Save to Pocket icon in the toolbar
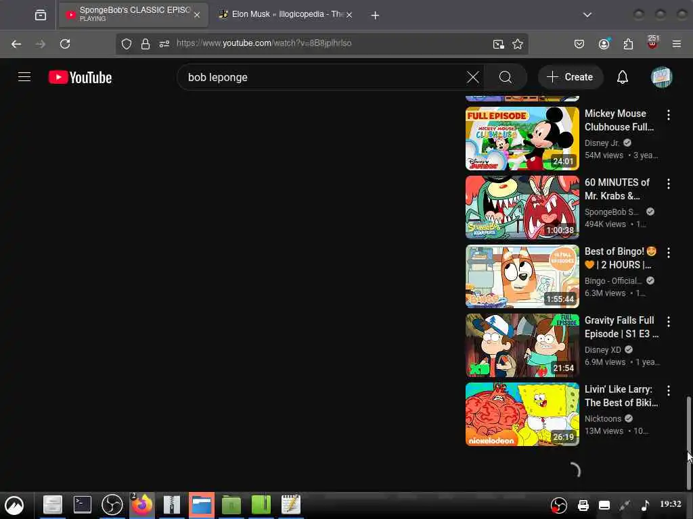The image size is (693, 519). pos(579,44)
